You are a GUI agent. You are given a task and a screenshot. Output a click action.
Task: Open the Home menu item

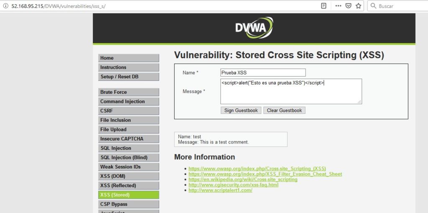pos(129,58)
